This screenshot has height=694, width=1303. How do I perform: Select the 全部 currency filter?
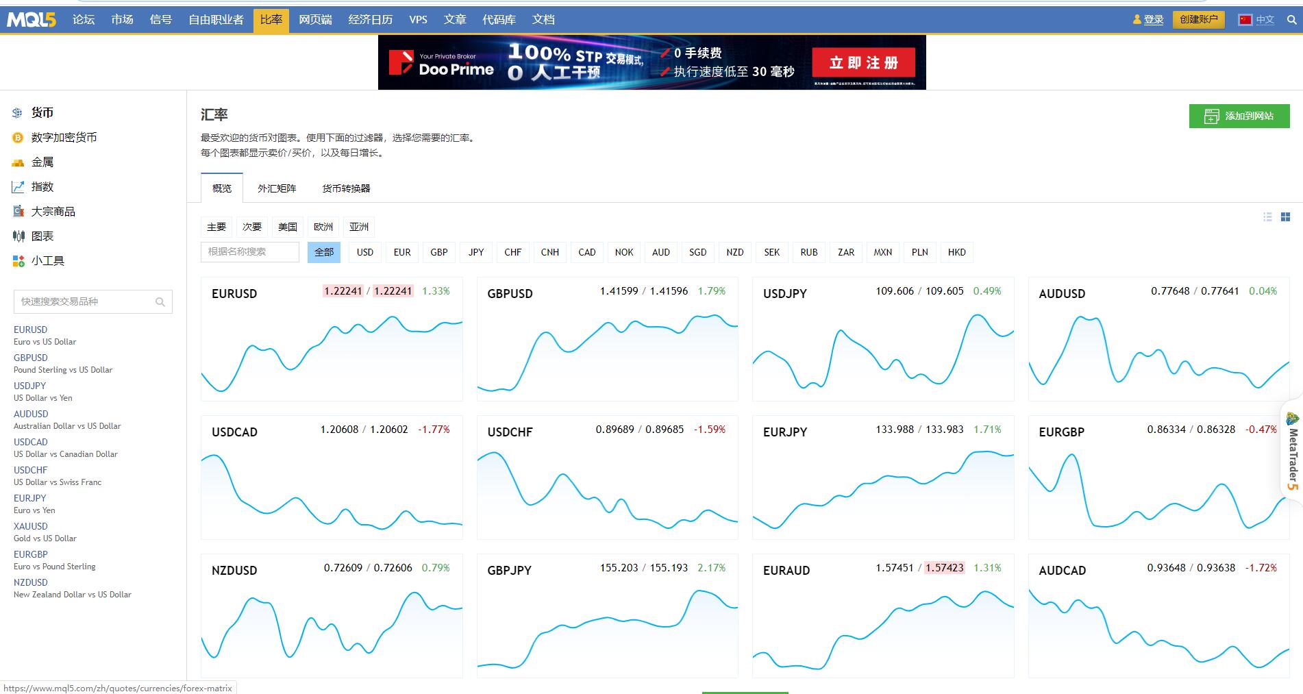[323, 252]
